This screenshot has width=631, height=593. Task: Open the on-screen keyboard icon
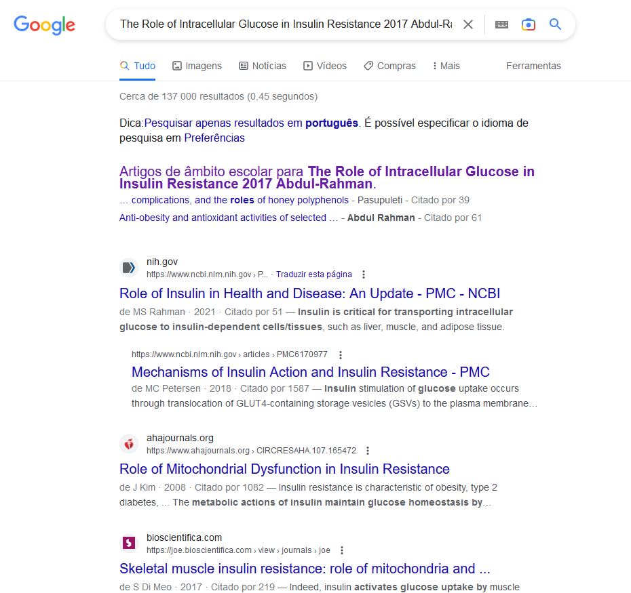pyautogui.click(x=501, y=24)
